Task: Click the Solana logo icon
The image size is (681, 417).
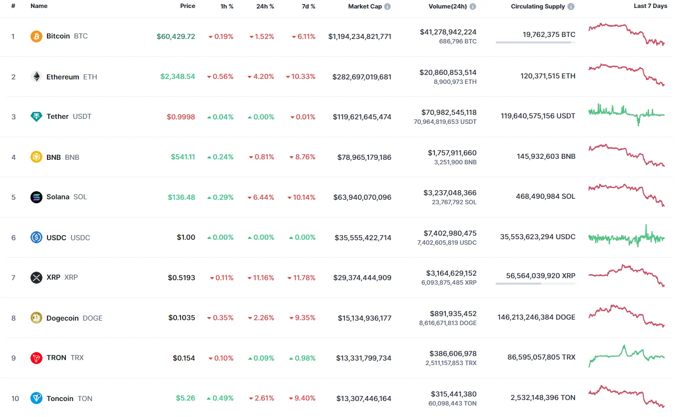Action: [36, 197]
